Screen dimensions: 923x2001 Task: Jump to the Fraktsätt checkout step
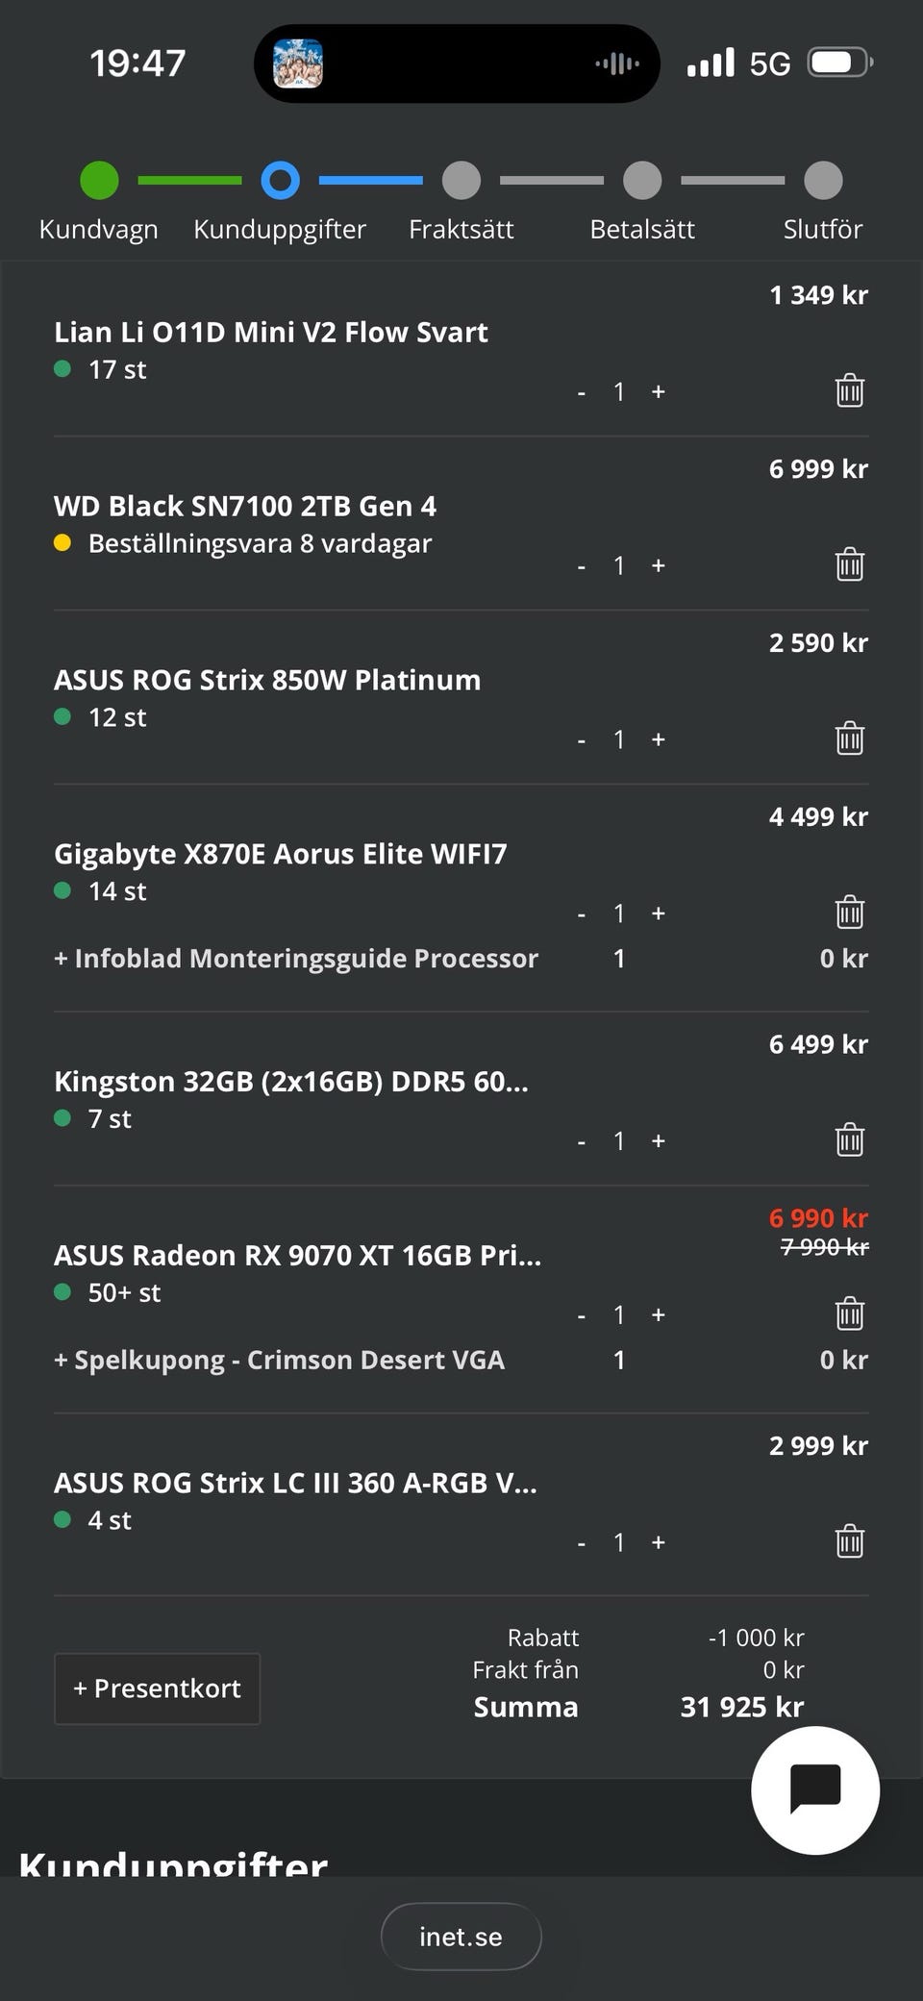click(461, 181)
